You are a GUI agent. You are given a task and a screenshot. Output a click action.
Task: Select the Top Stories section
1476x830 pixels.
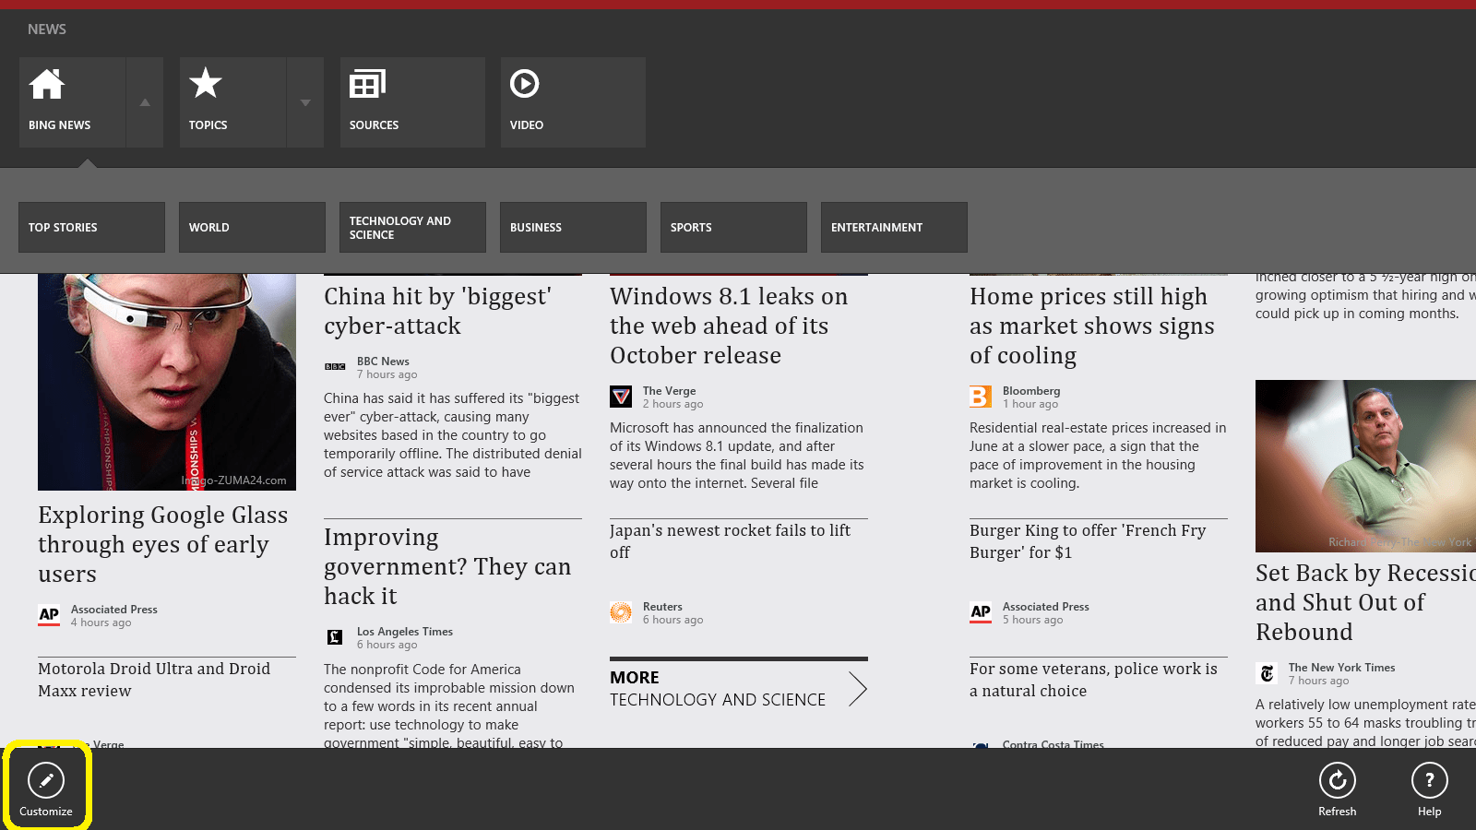pyautogui.click(x=91, y=227)
